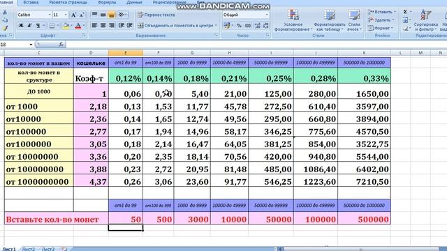Toggle Перенос текста (wrap text)
Viewport: 447px width, 251px height.
pos(156,15)
